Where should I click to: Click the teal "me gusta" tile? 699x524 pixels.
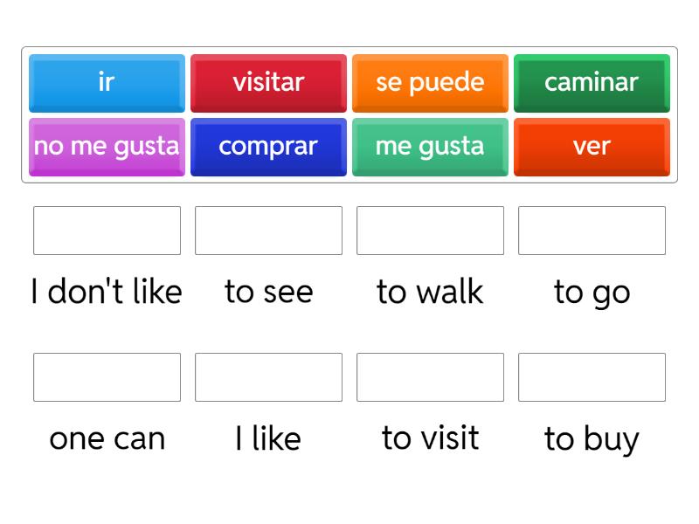coord(430,147)
